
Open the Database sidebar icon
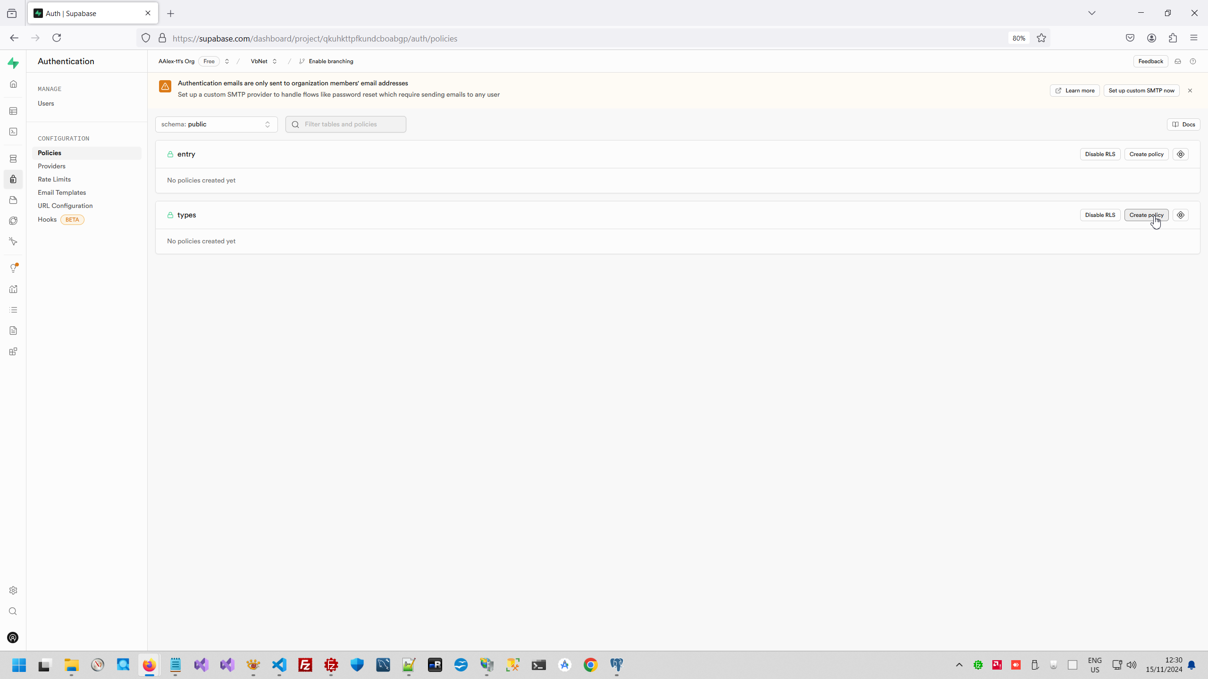[x=13, y=158]
